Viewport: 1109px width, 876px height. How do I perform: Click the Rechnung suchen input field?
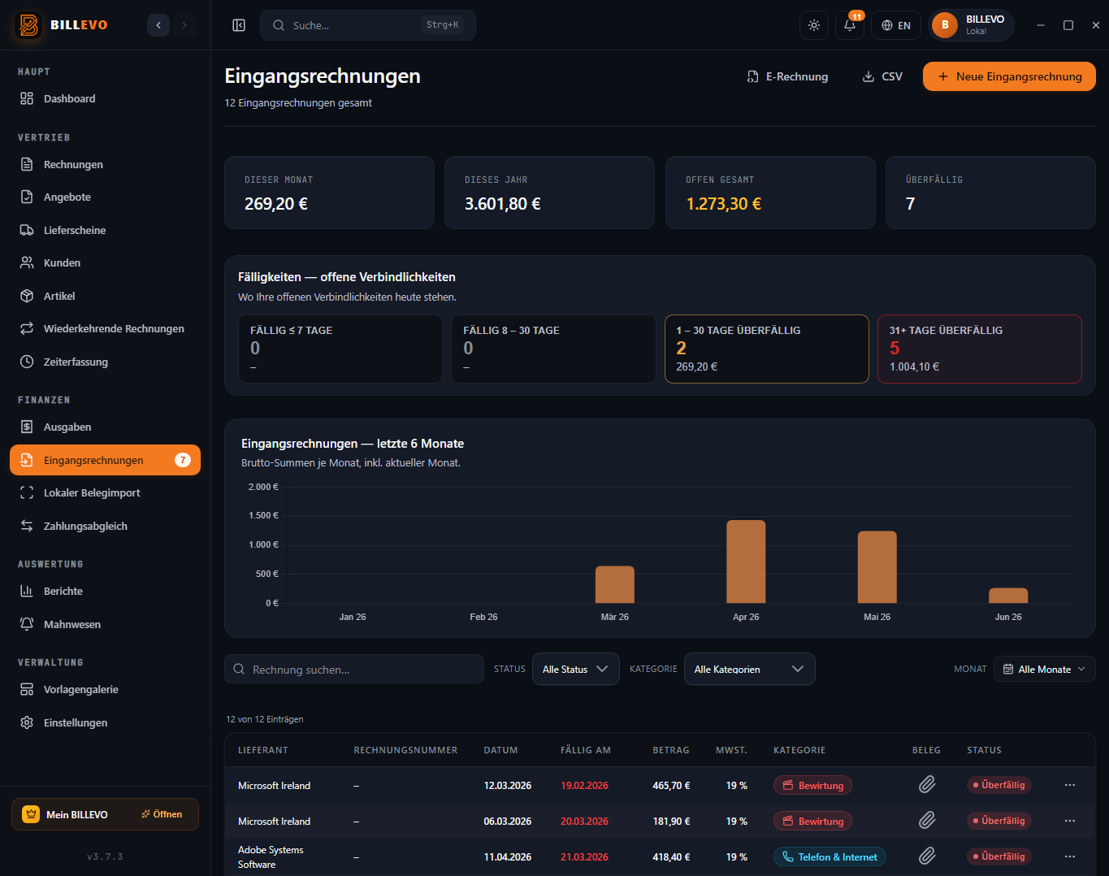click(354, 670)
